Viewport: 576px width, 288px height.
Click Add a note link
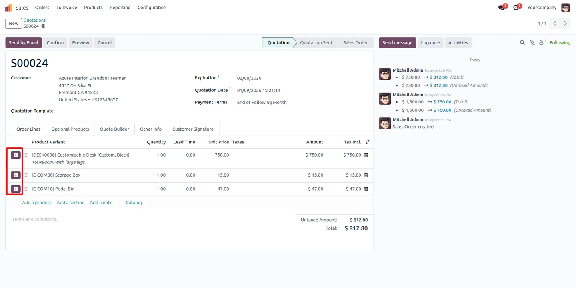click(x=101, y=203)
